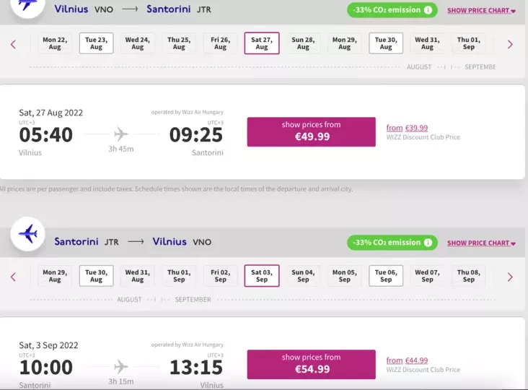
Task: Choose Sat 03, Sep return date
Action: 262,276
